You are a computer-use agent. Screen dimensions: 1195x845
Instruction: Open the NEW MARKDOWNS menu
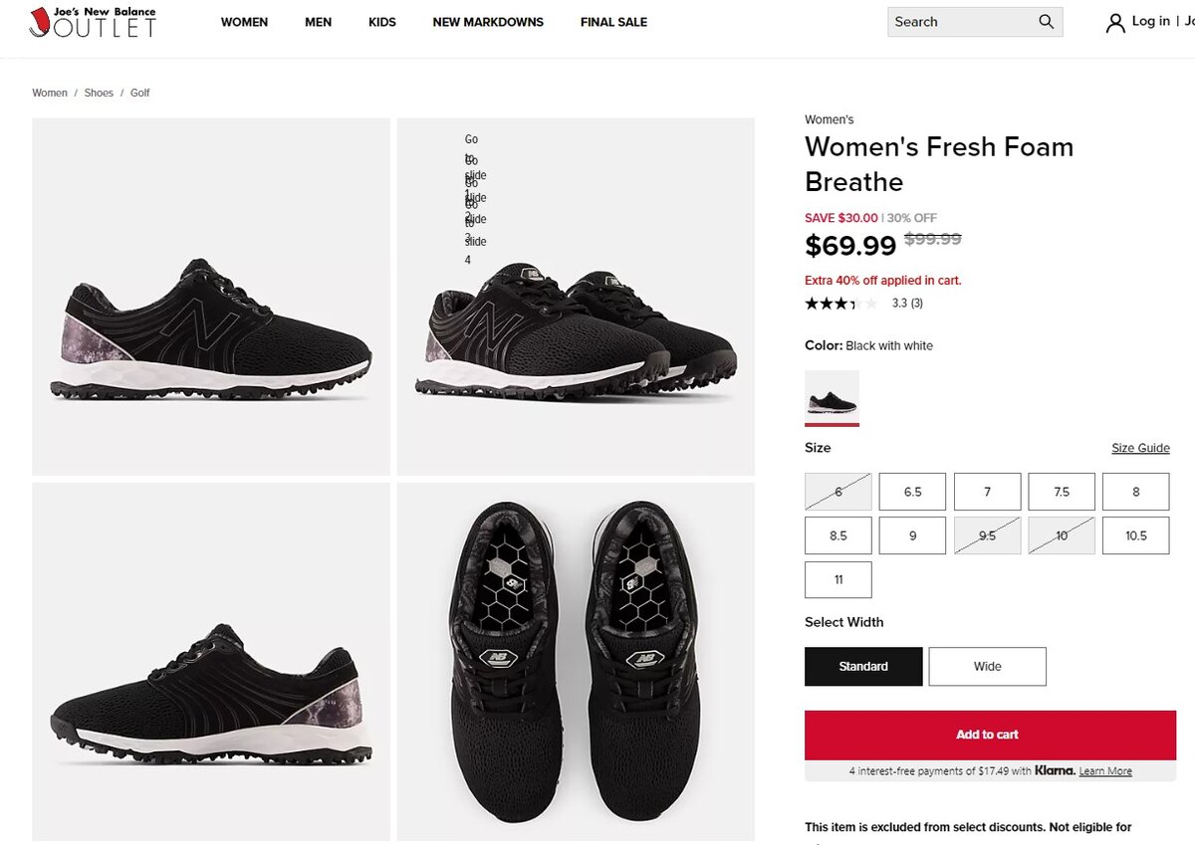(488, 22)
